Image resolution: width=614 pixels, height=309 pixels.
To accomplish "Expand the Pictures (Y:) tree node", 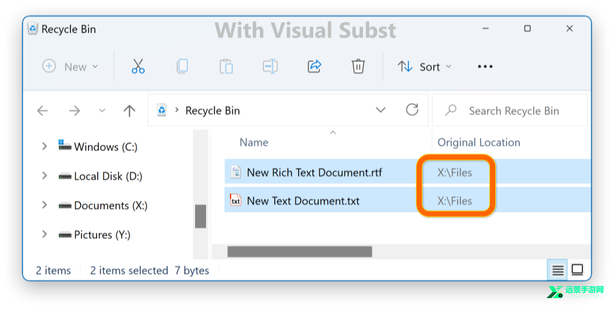I will pos(44,234).
